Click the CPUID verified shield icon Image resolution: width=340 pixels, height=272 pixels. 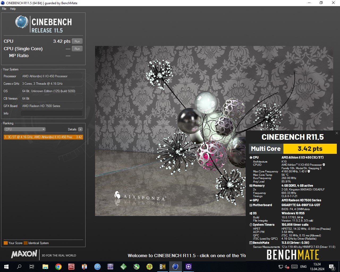click(x=324, y=165)
